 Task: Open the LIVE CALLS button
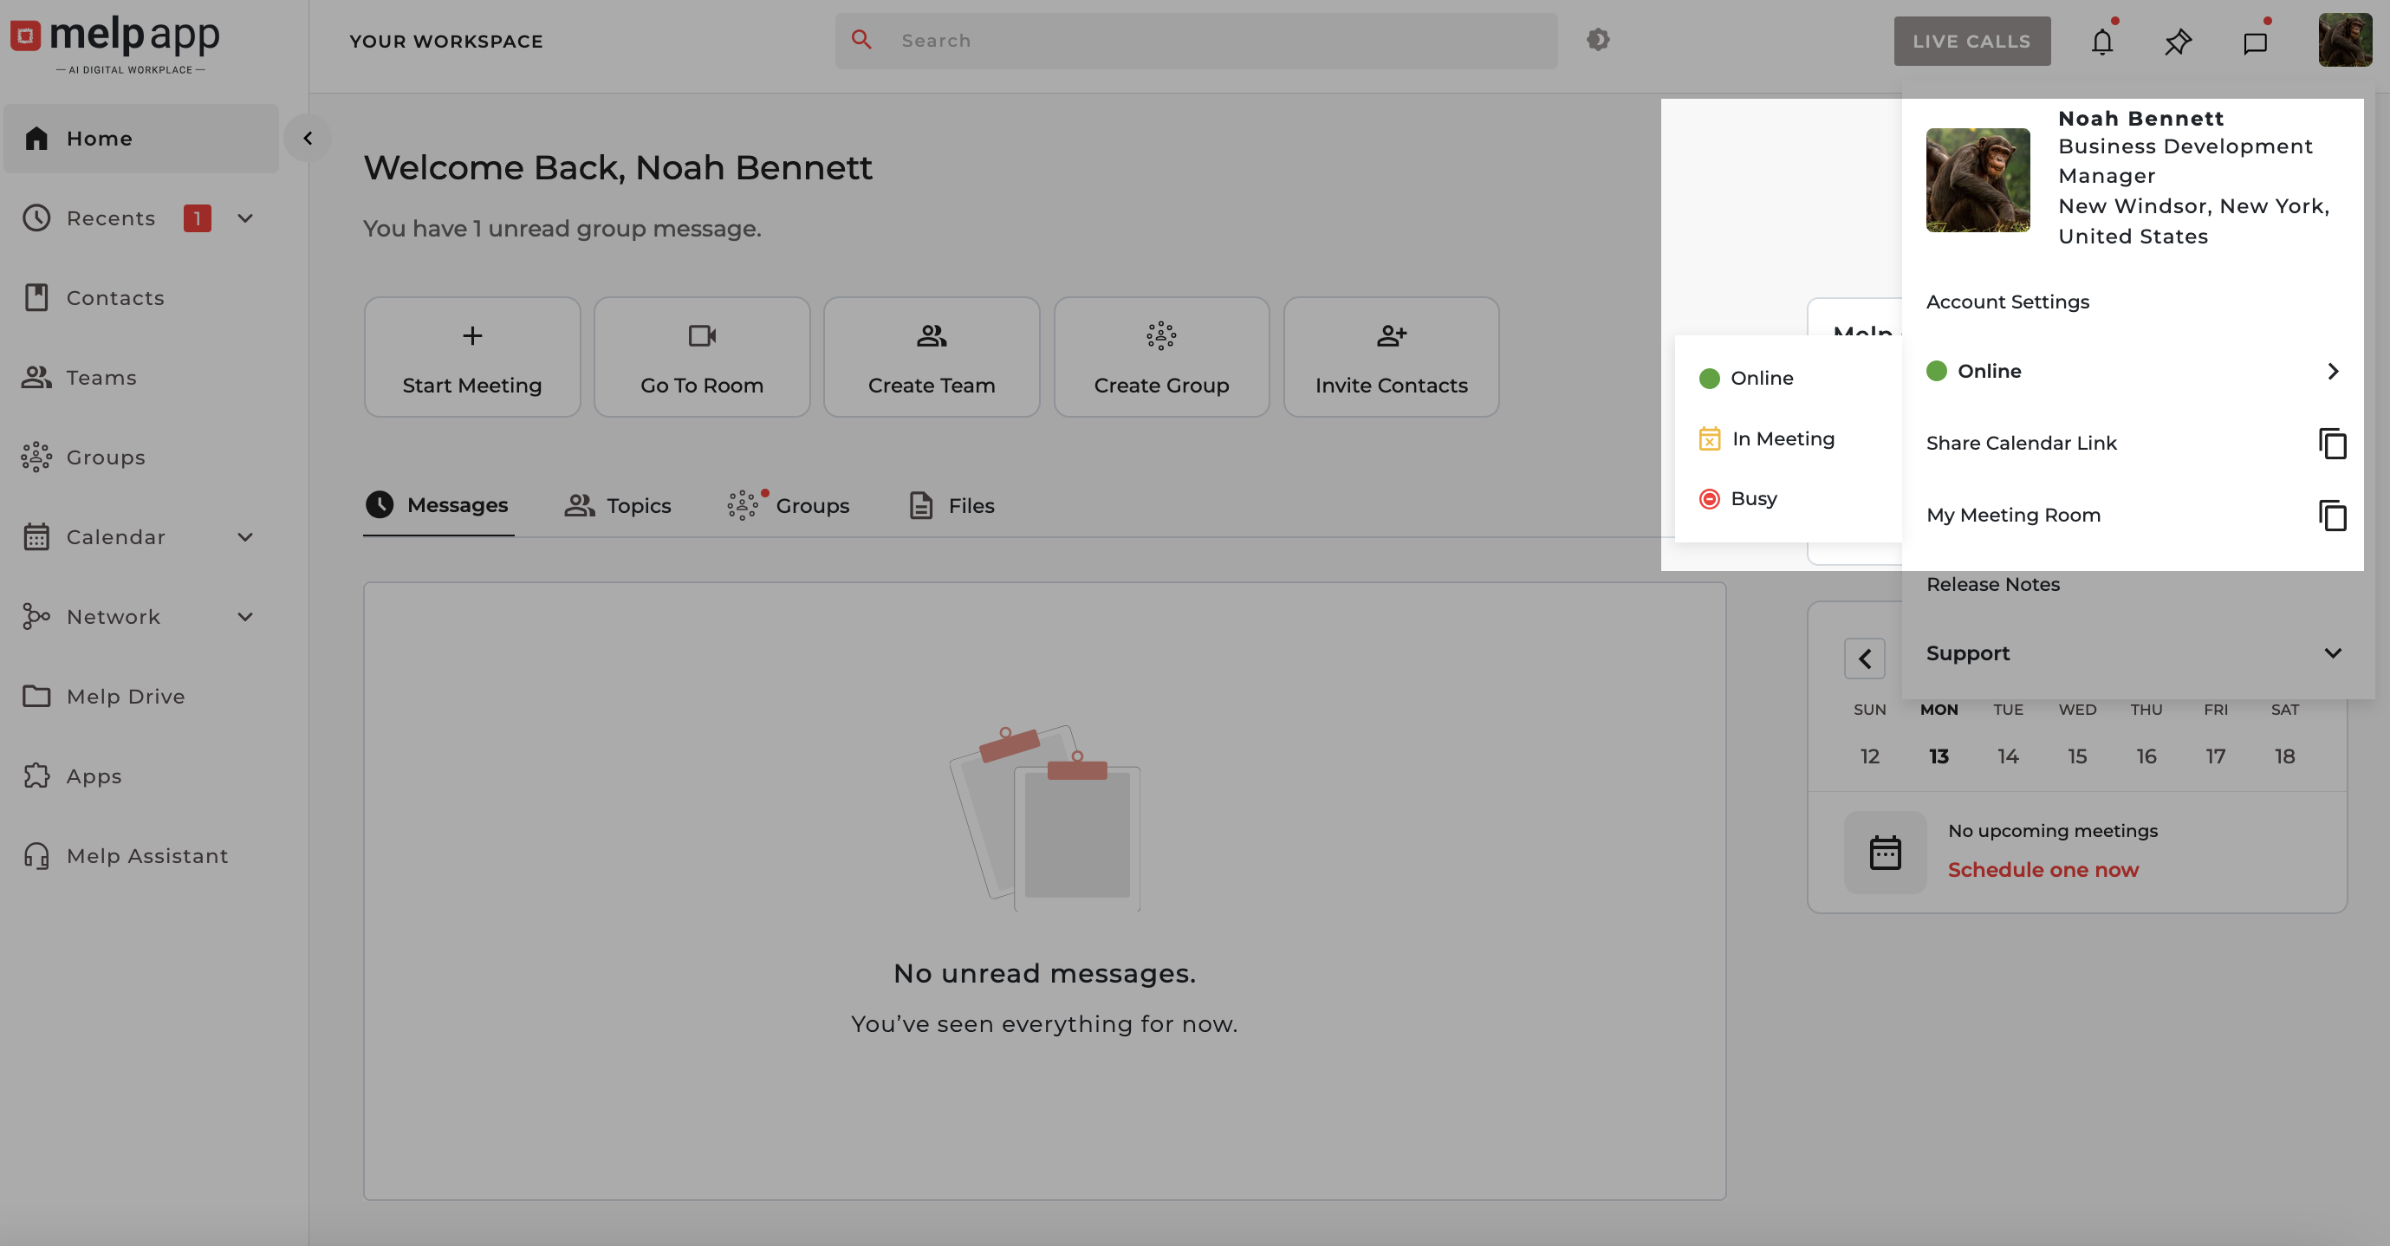1972,41
